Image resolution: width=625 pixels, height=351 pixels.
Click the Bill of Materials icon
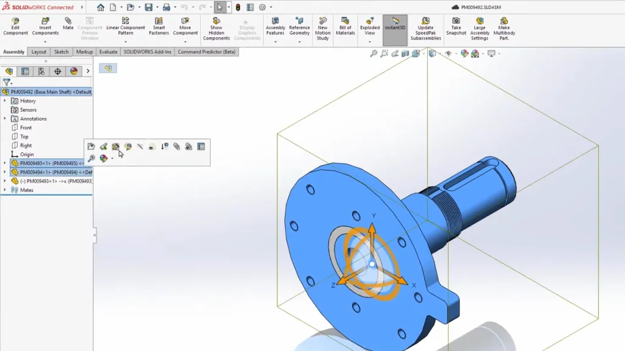[345, 26]
